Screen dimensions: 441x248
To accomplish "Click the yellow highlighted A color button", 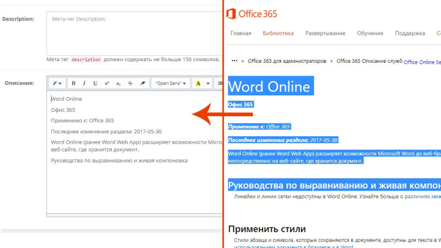I will click(198, 83).
